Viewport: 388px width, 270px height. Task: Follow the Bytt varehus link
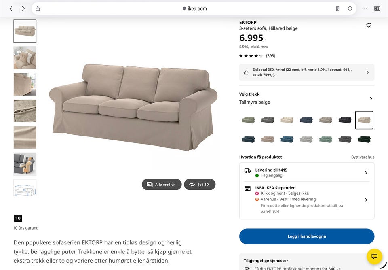pos(363,157)
